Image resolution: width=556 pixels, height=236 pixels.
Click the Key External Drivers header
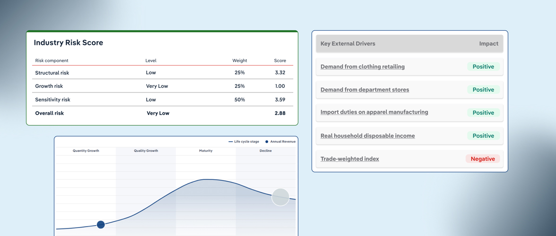[x=347, y=43]
